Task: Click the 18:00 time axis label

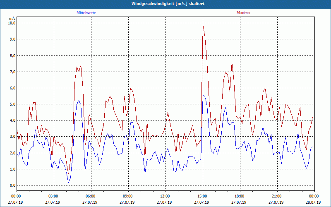Action: click(240, 196)
